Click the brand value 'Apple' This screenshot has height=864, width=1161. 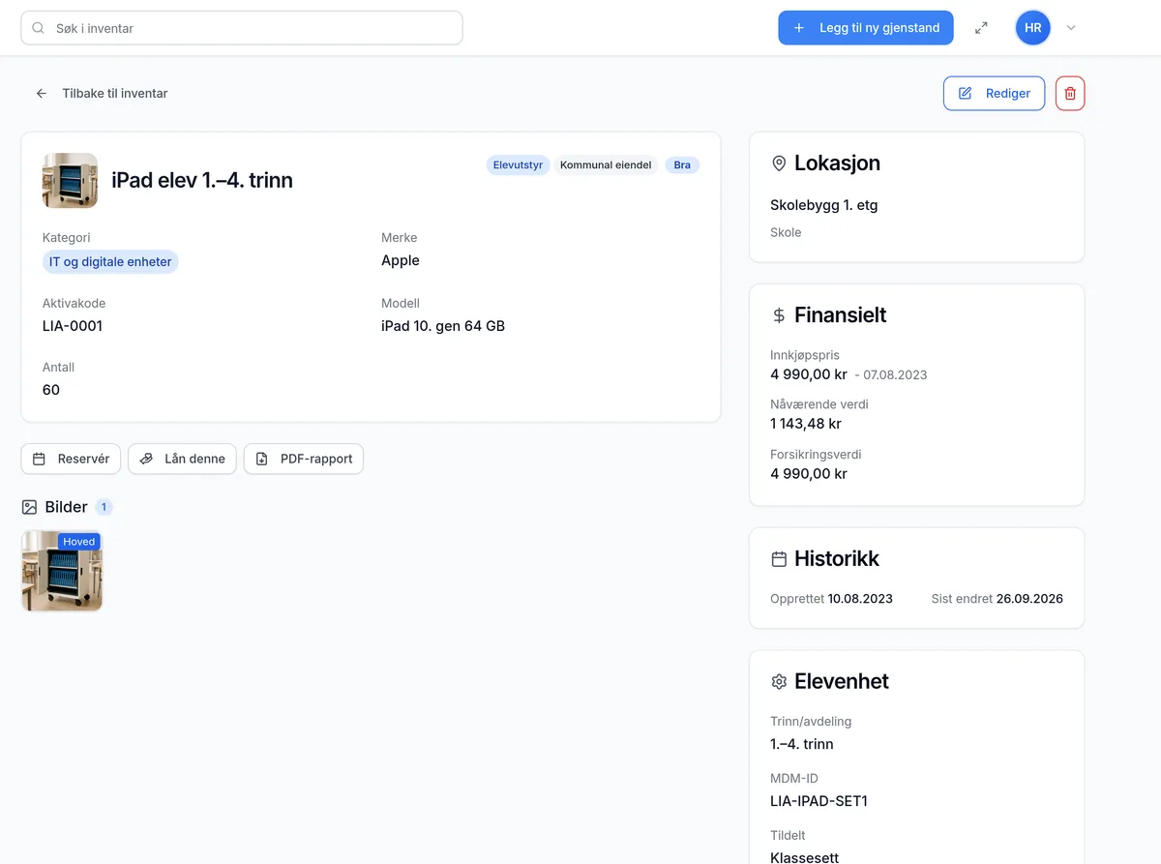click(x=401, y=260)
